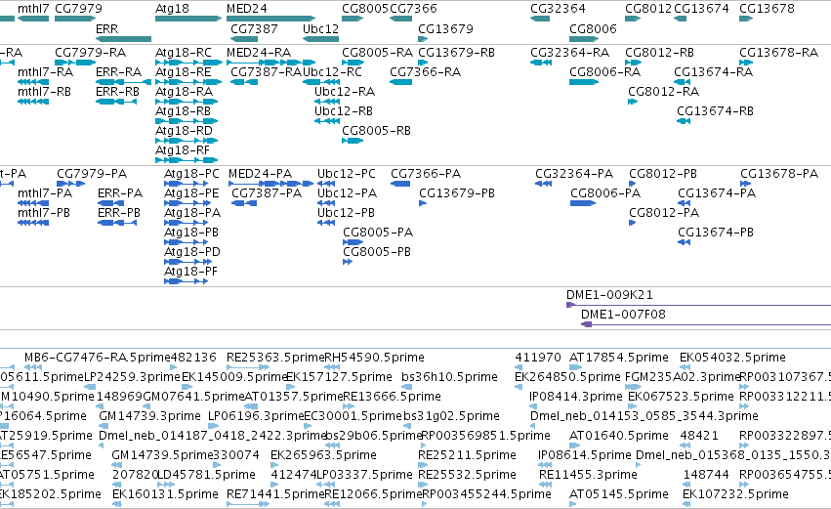Select transcript label CG13674-RB
The width and height of the screenshot is (831, 509).
[x=716, y=110]
